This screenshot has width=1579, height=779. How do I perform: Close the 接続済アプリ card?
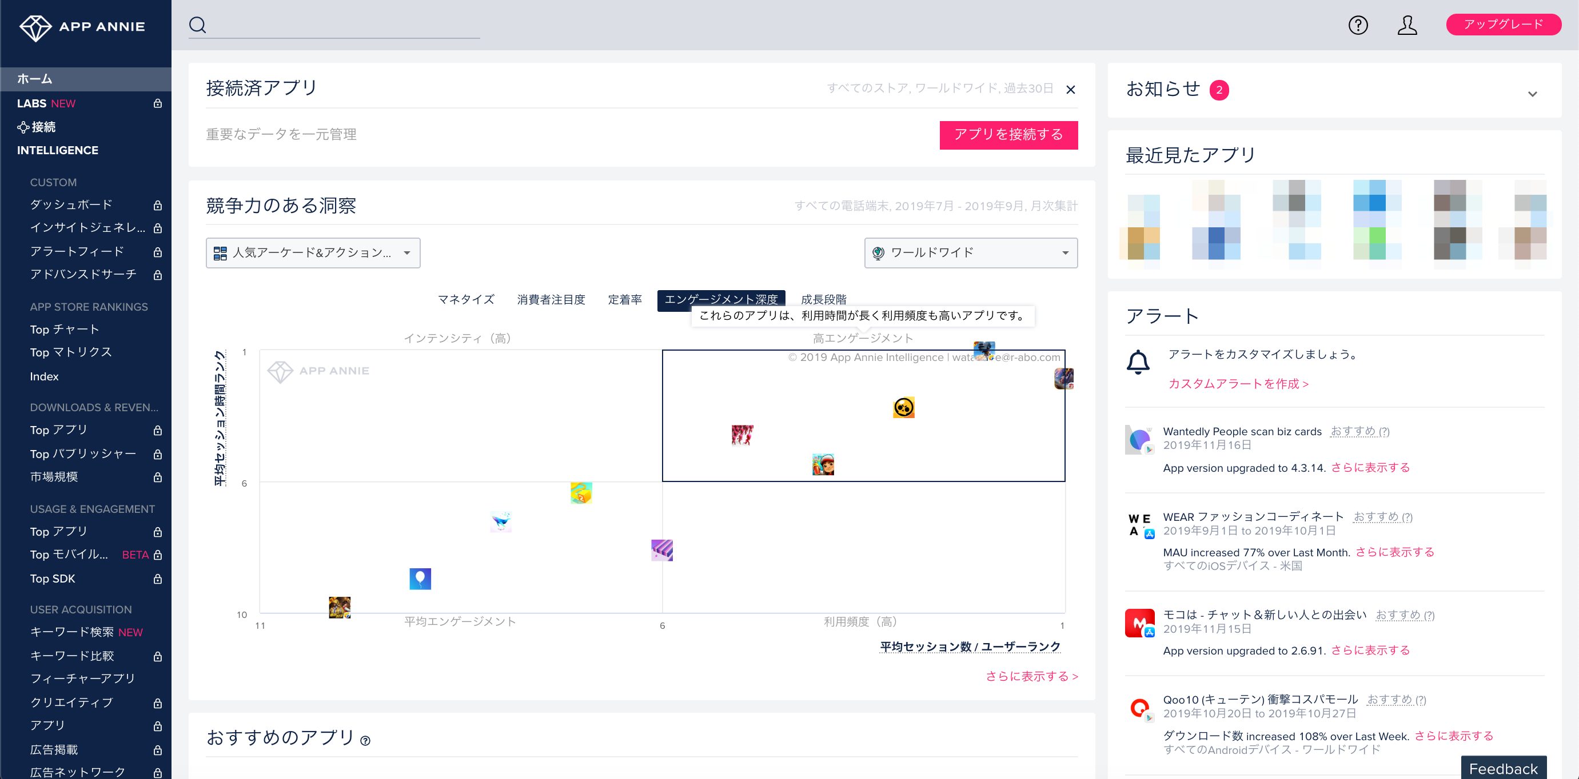(x=1071, y=90)
